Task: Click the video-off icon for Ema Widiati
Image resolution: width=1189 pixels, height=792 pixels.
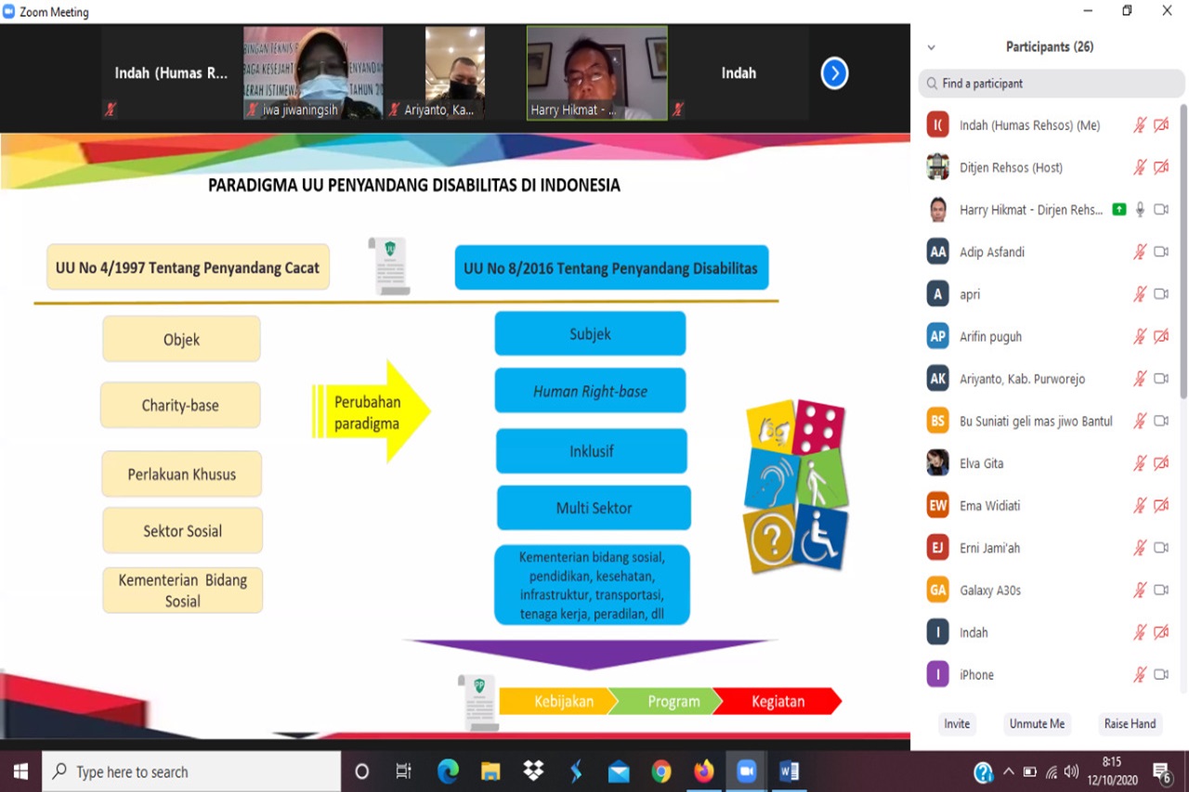Action: [1161, 506]
